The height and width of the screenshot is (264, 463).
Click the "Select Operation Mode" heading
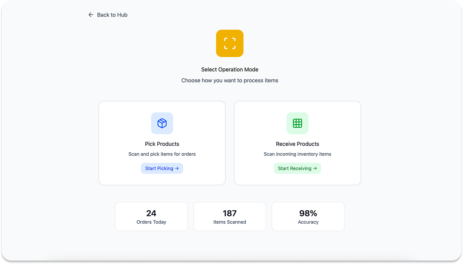pyautogui.click(x=230, y=69)
